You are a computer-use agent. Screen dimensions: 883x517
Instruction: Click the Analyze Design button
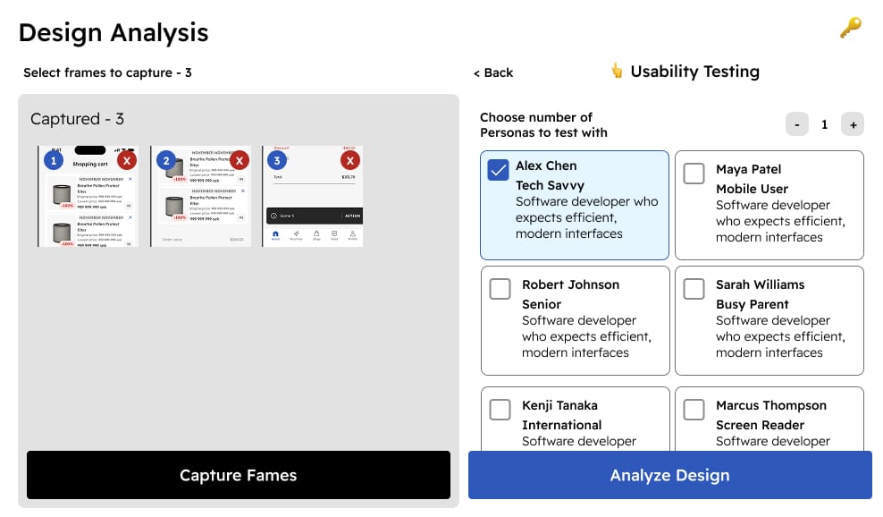coord(669,475)
